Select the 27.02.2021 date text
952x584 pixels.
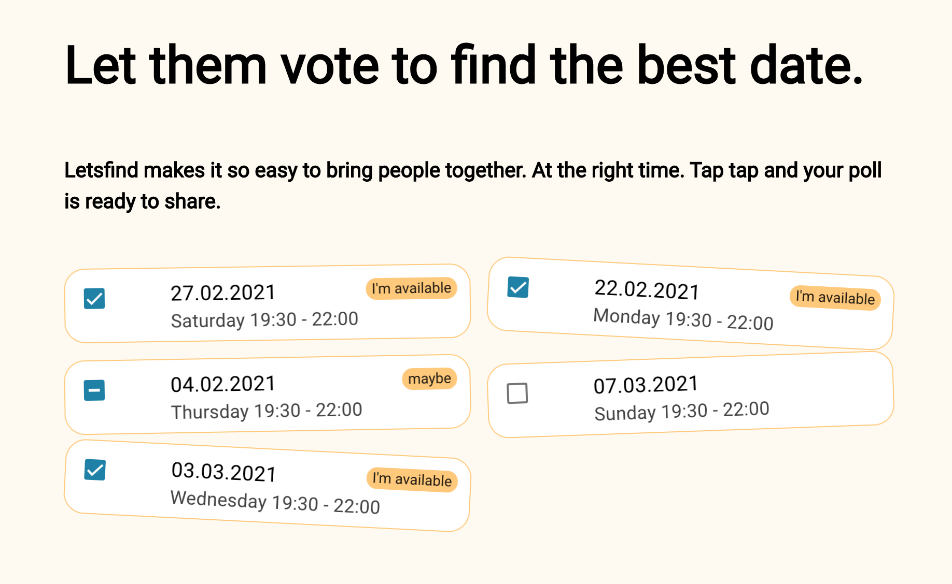(223, 293)
